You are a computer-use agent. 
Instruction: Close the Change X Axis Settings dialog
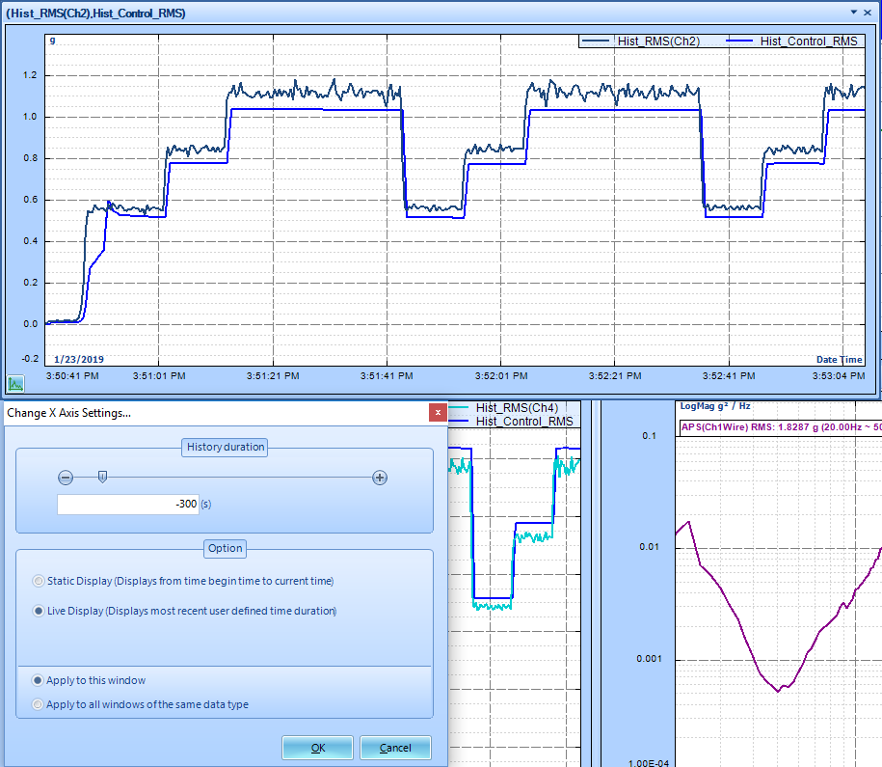[438, 413]
